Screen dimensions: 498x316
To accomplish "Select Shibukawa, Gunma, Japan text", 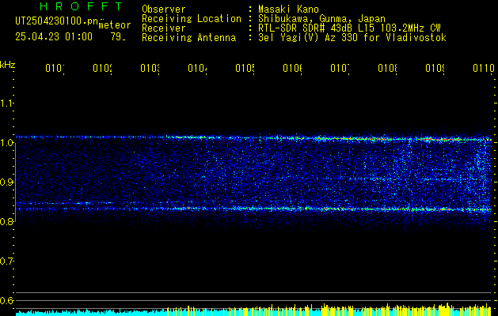I will pos(321,19).
